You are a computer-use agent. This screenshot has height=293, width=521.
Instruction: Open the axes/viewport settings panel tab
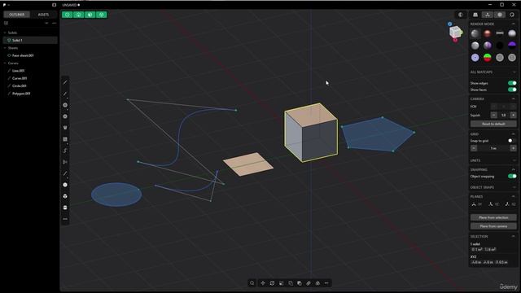[x=488, y=15]
